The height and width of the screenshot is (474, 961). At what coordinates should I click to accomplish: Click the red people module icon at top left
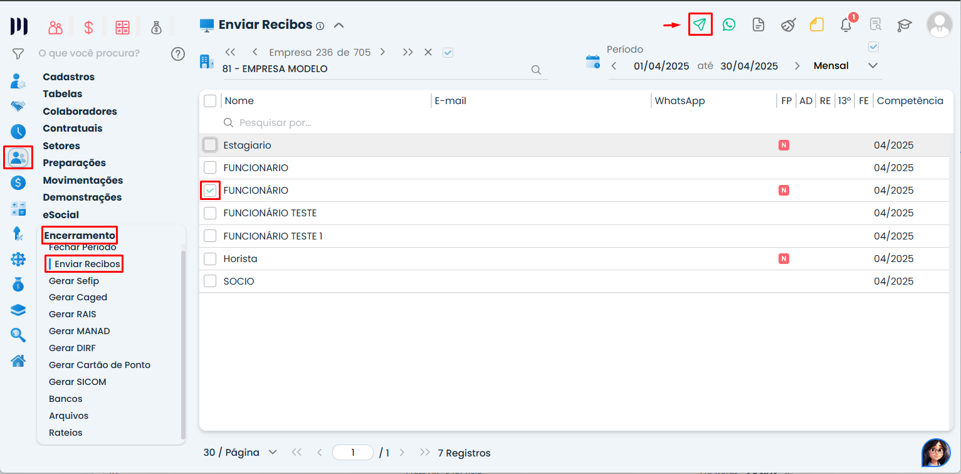pyautogui.click(x=56, y=27)
